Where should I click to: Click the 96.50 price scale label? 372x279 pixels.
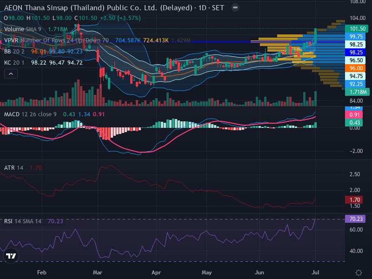tap(355, 60)
